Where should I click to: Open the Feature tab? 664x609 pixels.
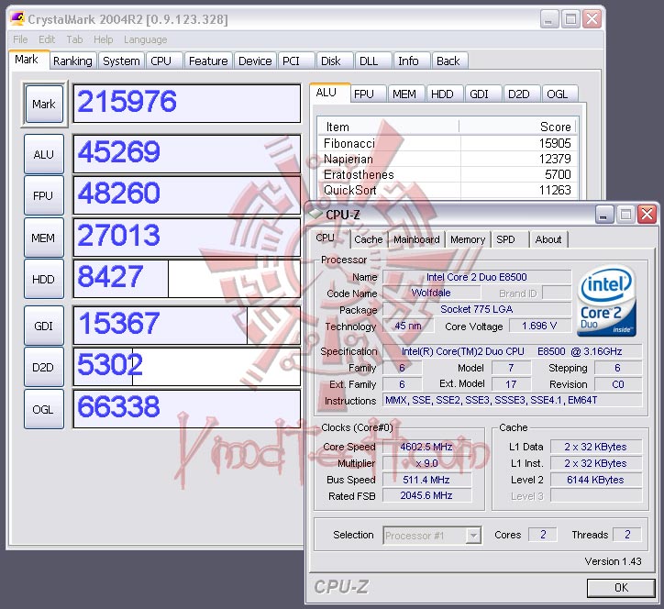click(x=208, y=61)
